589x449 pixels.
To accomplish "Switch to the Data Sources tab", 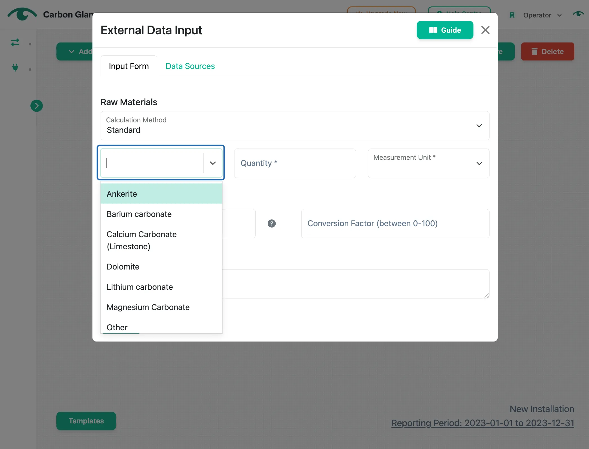I will point(190,66).
